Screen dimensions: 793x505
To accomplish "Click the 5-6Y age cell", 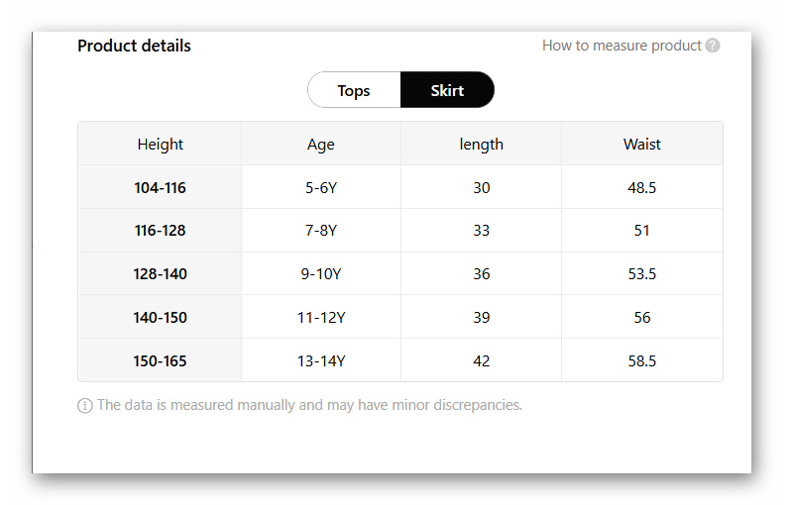I will (321, 187).
